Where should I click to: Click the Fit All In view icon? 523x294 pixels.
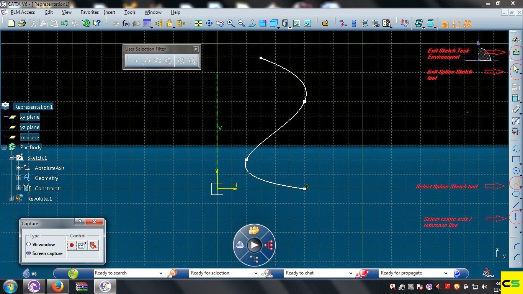[198, 24]
